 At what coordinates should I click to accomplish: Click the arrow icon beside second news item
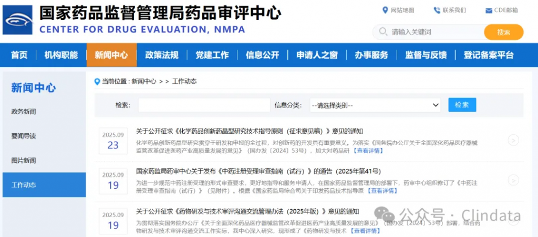point(513,180)
